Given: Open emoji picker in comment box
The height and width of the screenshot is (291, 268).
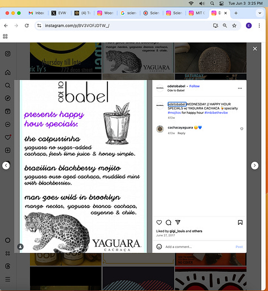Looking at the screenshot, I should point(159,247).
